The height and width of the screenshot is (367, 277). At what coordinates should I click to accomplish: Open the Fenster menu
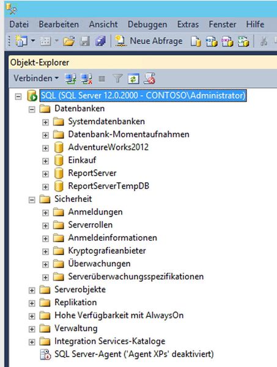pos(223,24)
